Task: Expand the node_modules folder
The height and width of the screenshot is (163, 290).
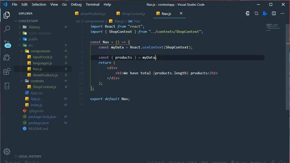Action: coord(40,33)
